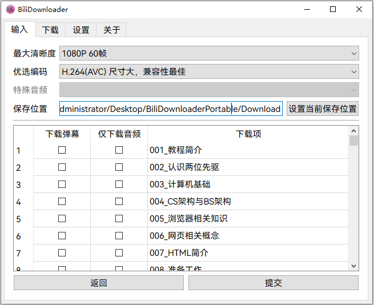The width and height of the screenshot is (374, 305).
Task: Toggle 仅下载音频 for 007_HTML简介
Action: [x=119, y=252]
